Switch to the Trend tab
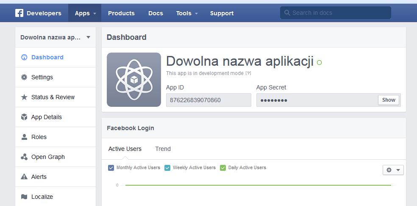 pyautogui.click(x=163, y=149)
